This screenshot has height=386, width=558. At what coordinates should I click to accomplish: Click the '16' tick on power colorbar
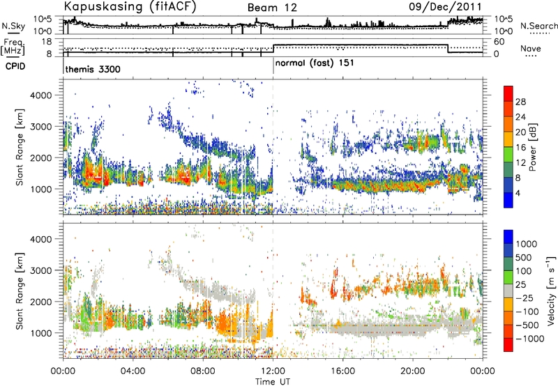coord(520,148)
